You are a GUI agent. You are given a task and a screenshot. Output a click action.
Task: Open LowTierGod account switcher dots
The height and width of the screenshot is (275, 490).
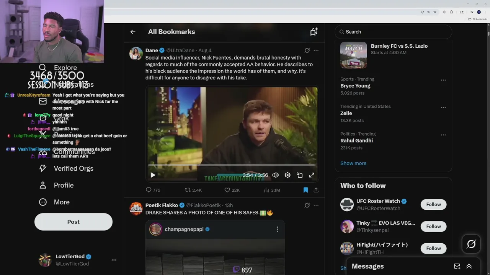(x=114, y=260)
